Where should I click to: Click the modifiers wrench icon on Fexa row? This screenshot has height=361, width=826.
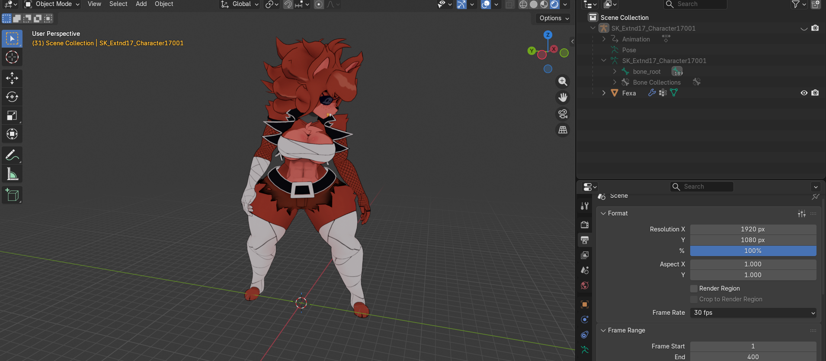click(652, 93)
